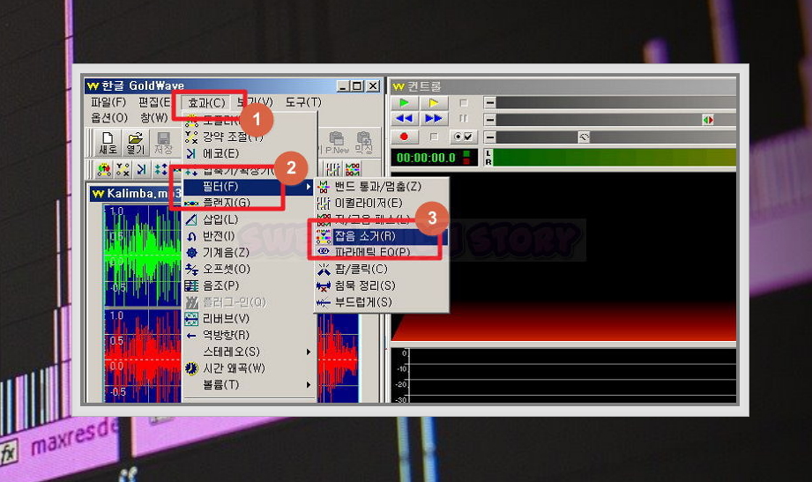Click the greyed 플러그-인(Q) menu item
Viewport: 812px width, 482px height.
click(250, 302)
